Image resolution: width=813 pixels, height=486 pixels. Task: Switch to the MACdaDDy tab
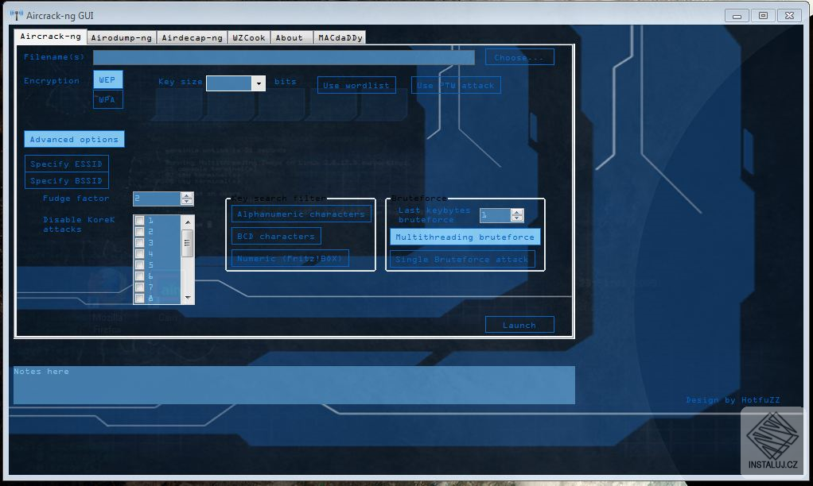(339, 36)
